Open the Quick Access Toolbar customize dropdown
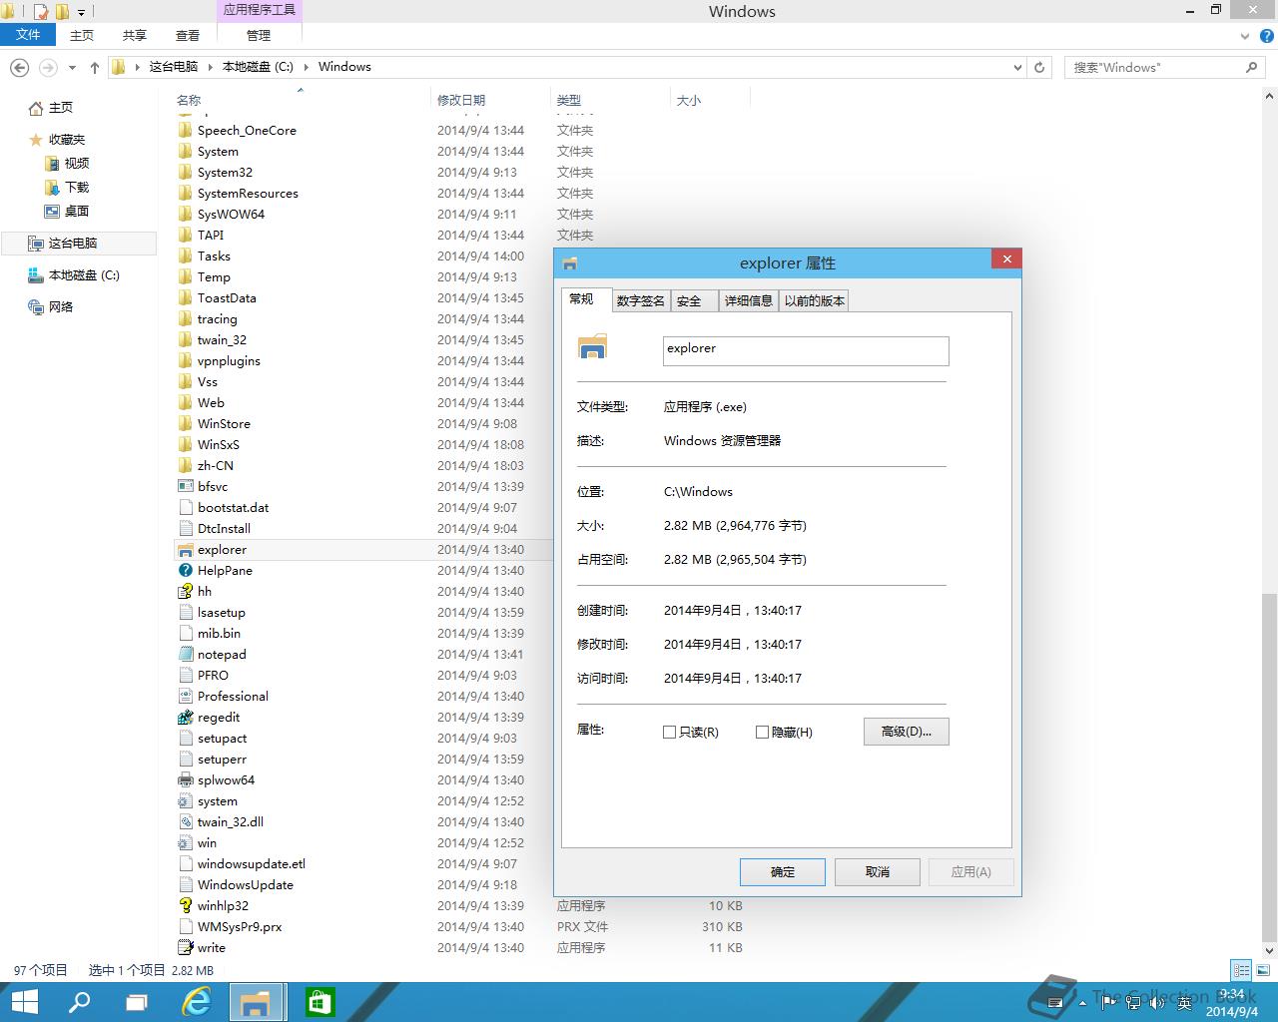The width and height of the screenshot is (1278, 1022). [82, 13]
